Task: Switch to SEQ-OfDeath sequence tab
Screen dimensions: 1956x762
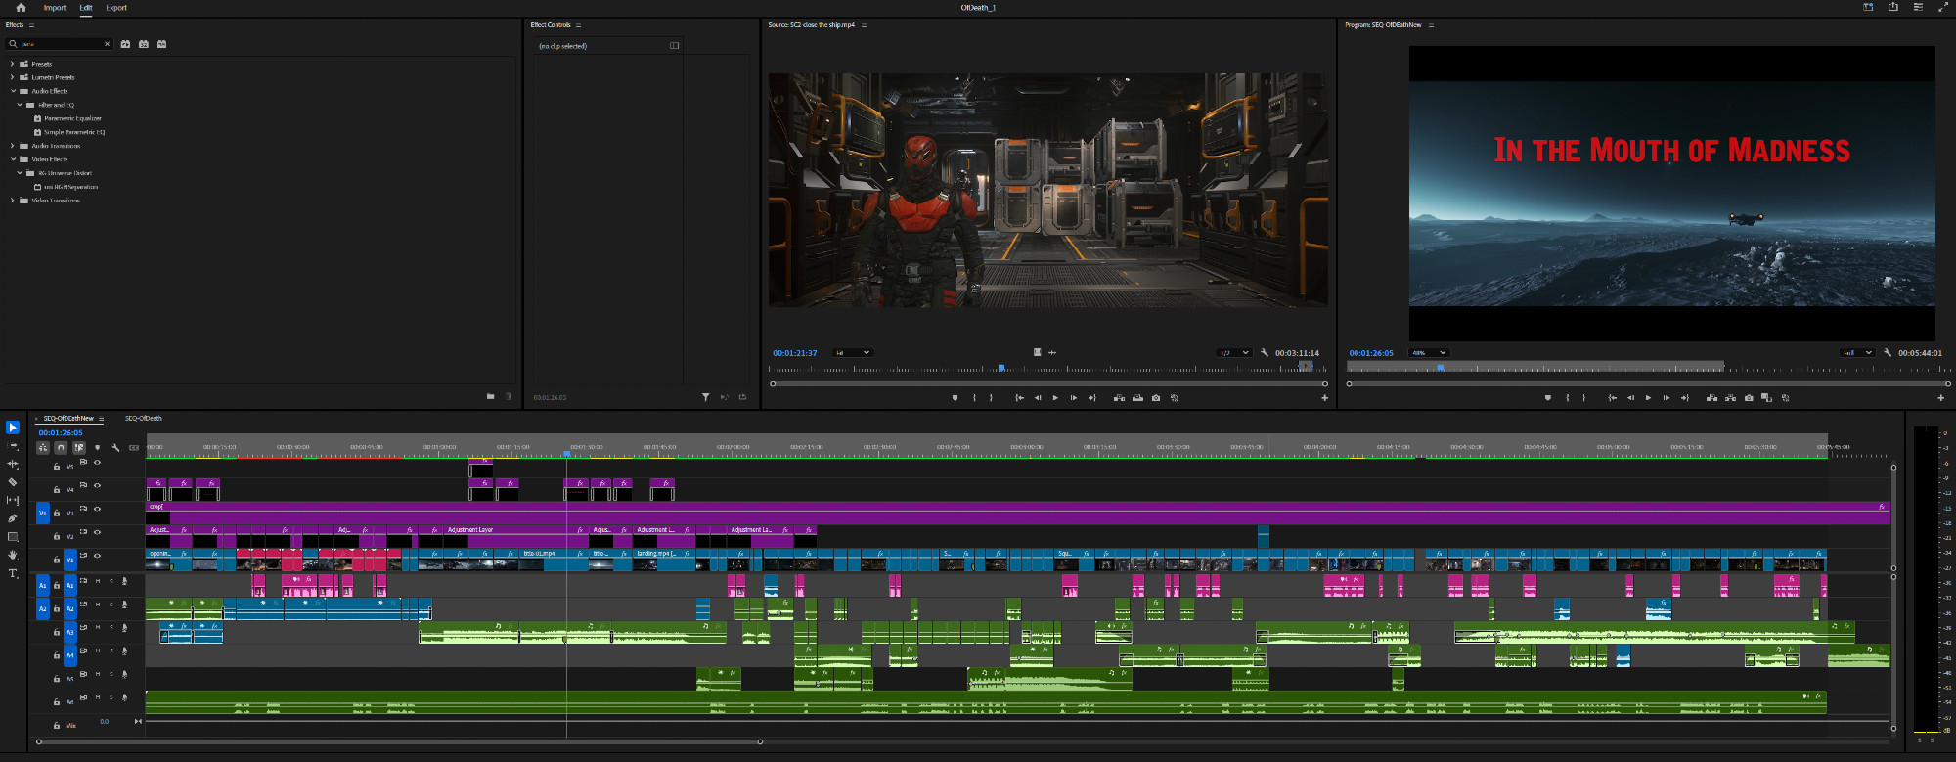Action: click(x=144, y=419)
